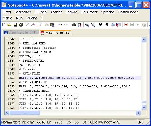Save the file with the floppy disk icon
The width and height of the screenshot is (151, 126).
(x=15, y=25)
